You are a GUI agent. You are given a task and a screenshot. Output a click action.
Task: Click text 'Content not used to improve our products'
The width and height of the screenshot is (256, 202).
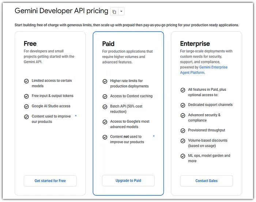point(127,139)
